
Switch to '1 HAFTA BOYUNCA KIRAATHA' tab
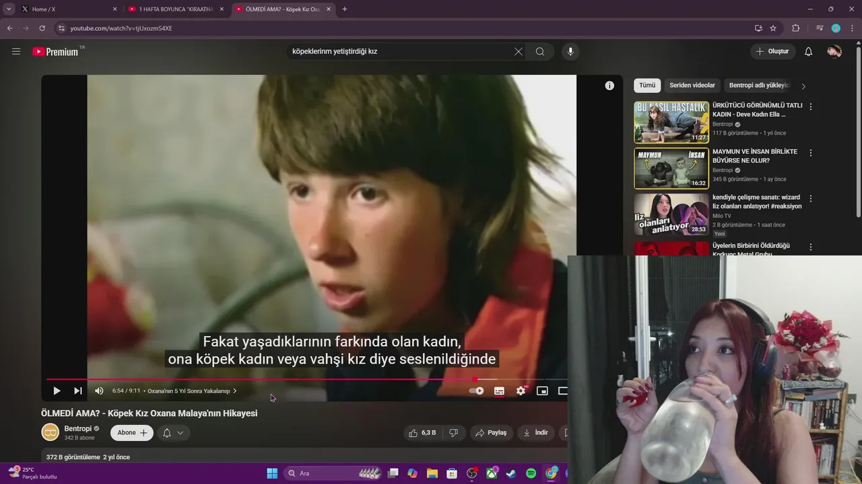point(176,9)
